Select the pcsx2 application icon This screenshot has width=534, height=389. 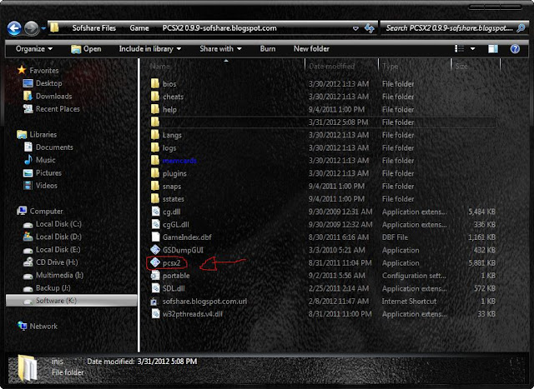click(x=155, y=262)
